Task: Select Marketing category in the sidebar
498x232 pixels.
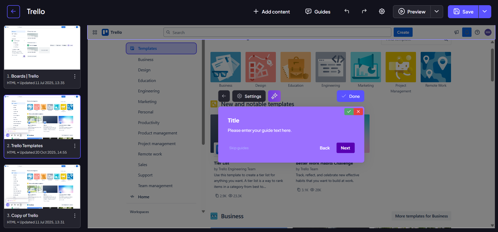Action: point(147,102)
